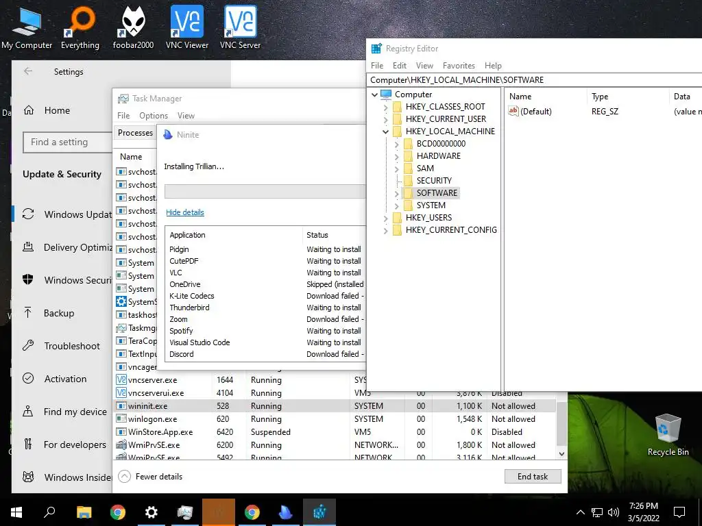Viewport: 702px width, 526px height.
Task: Select winlogon.exe process row
Action: point(335,419)
